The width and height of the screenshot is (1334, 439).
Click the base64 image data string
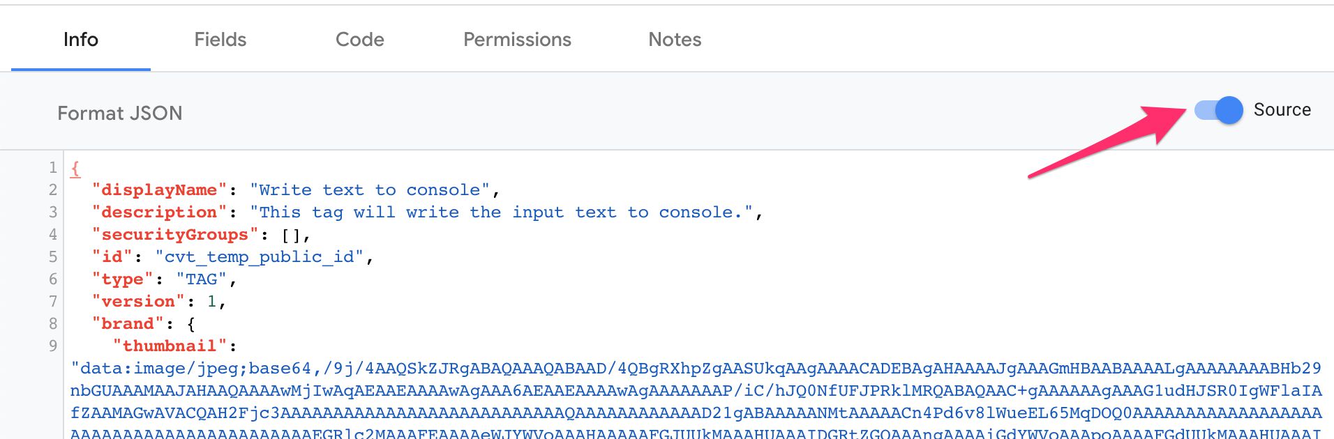(696, 401)
